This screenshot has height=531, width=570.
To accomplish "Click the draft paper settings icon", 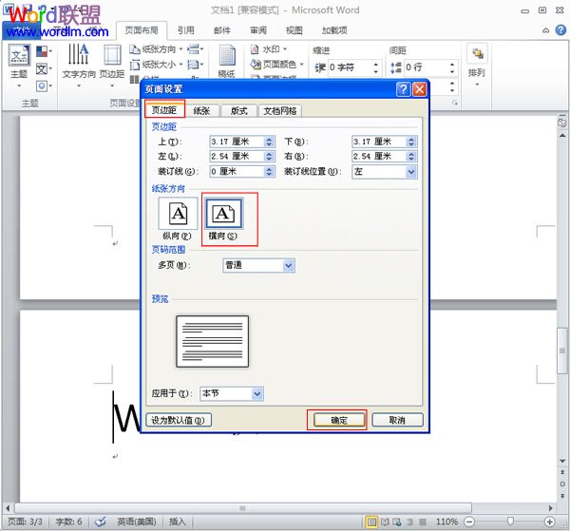I will coord(227,61).
